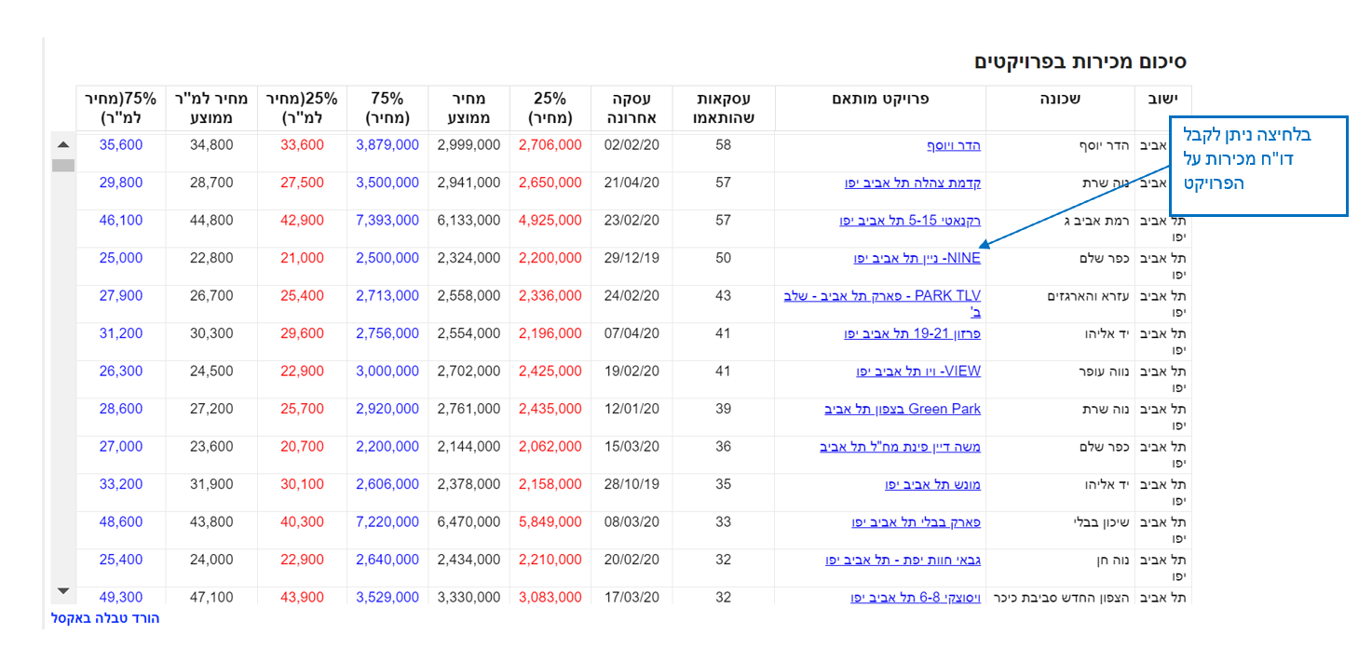This screenshot has height=662, width=1372.
Task: Click the עסקאות שהותאמו column header
Action: (723, 108)
